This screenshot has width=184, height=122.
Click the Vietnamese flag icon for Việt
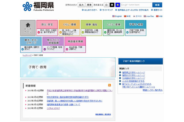[157, 16]
